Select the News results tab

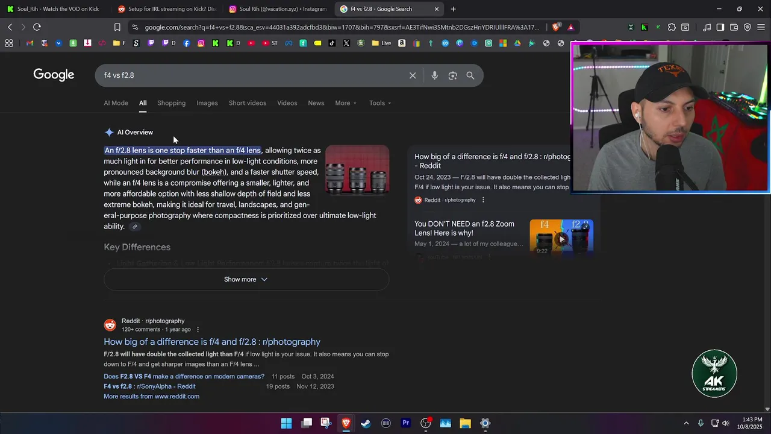tap(316, 103)
